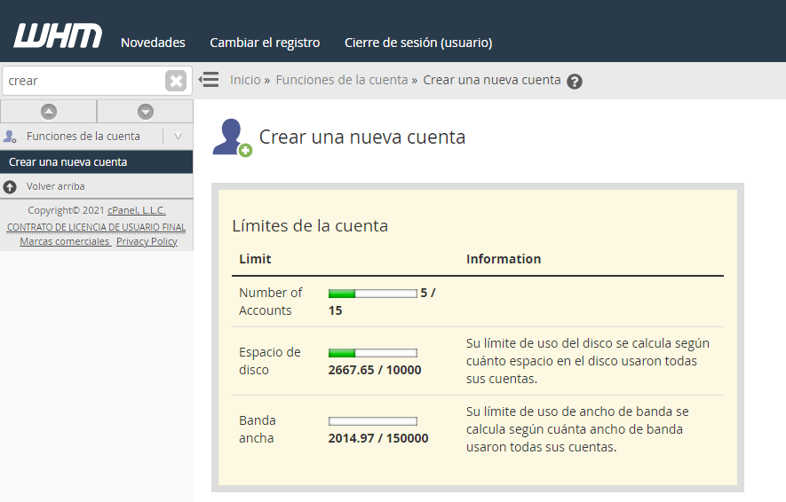
Task: Click the Funciones de la cuenta user icon
Action: click(x=10, y=137)
